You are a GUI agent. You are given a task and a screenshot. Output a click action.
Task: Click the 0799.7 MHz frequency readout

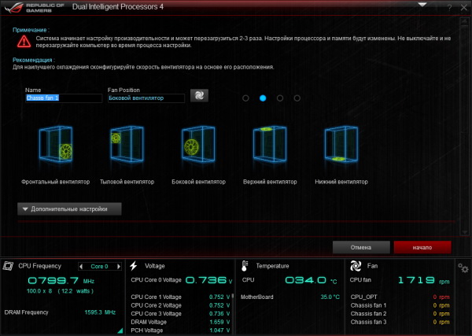pos(61,281)
